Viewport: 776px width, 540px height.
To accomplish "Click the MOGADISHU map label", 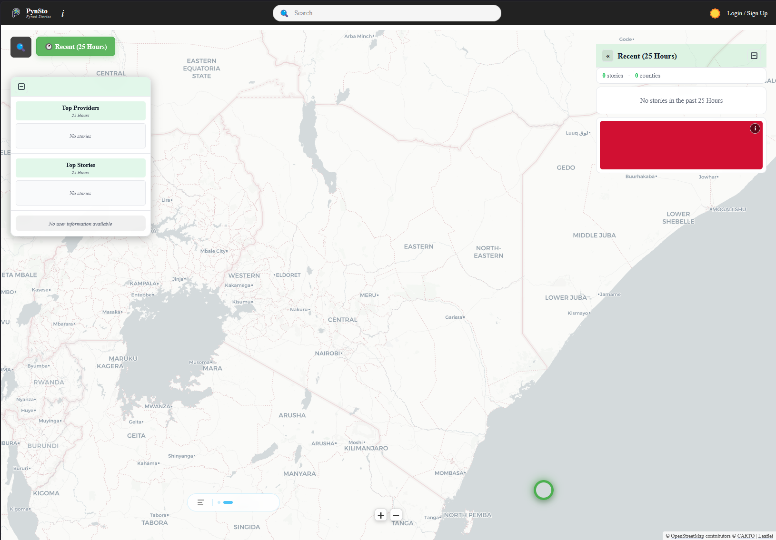I will pos(729,209).
